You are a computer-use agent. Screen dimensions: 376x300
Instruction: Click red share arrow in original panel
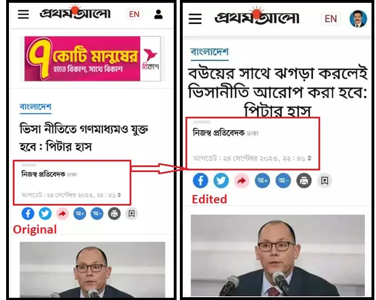click(x=63, y=213)
